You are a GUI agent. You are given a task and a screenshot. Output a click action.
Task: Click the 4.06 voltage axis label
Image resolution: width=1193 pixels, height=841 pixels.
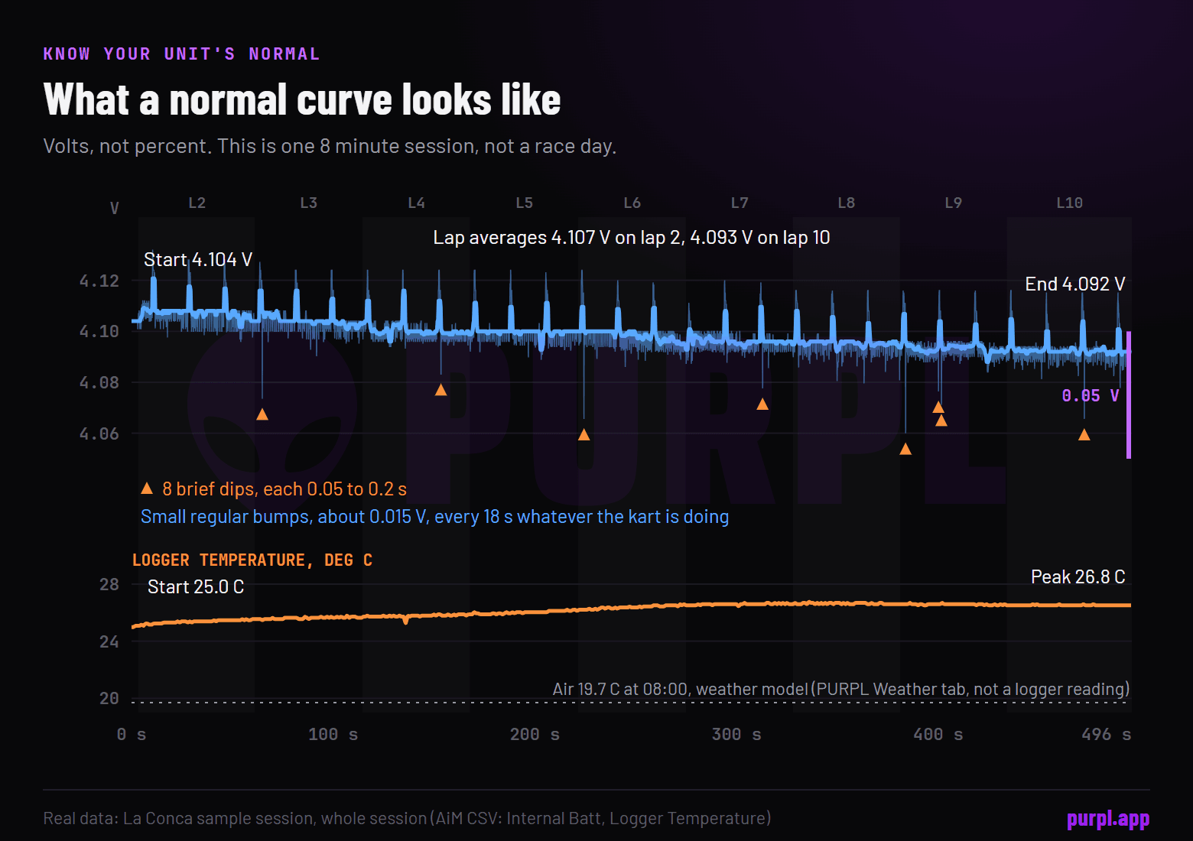pos(99,434)
